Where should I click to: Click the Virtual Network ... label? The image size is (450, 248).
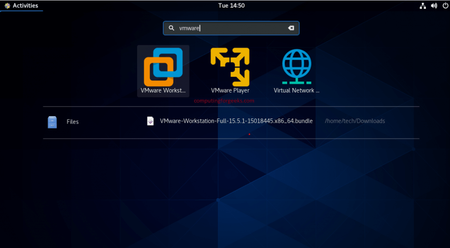tap(296, 90)
